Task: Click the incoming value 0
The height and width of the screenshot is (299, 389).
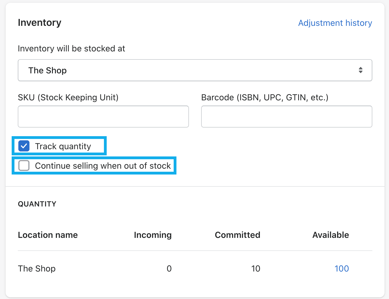Action: [169, 268]
